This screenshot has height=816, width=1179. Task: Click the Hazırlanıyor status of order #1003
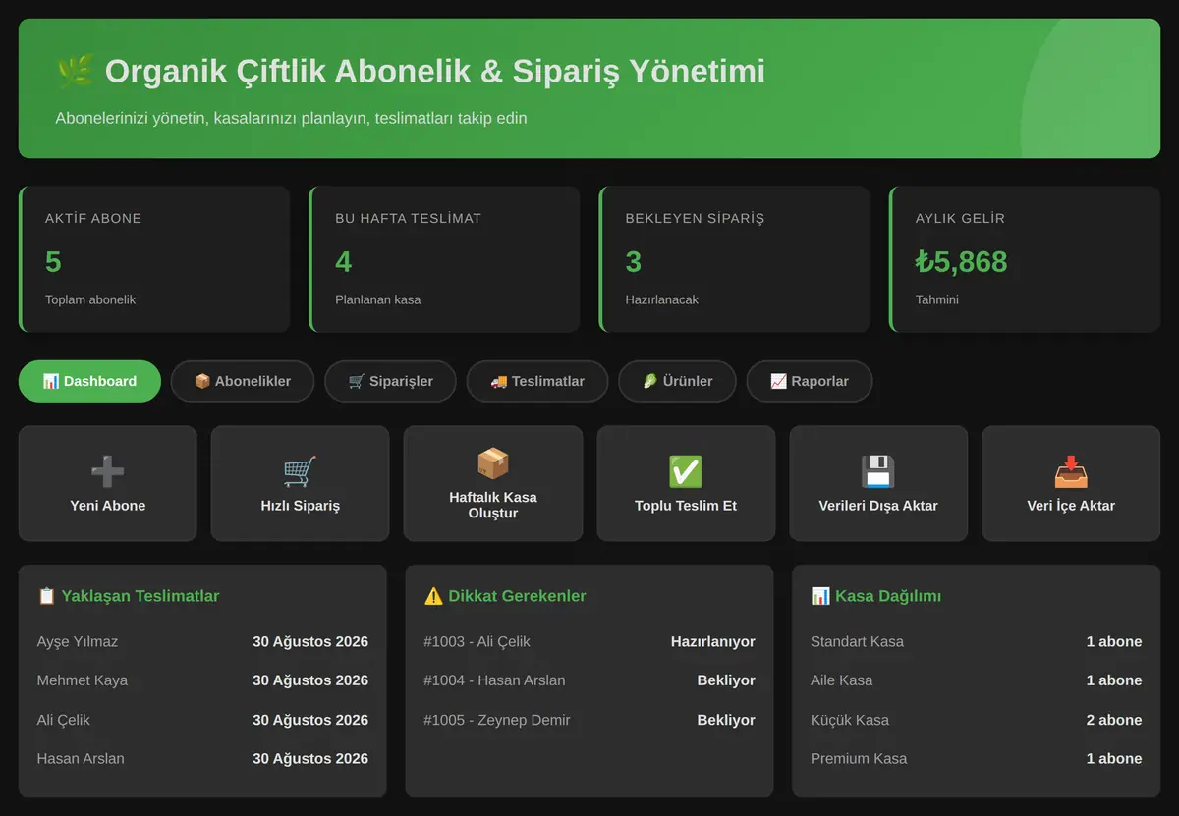(713, 642)
